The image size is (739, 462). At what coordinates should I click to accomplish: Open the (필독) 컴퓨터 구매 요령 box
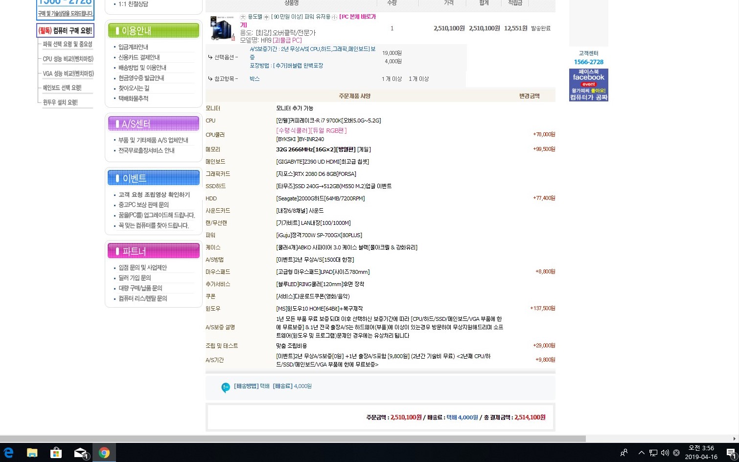(65, 30)
